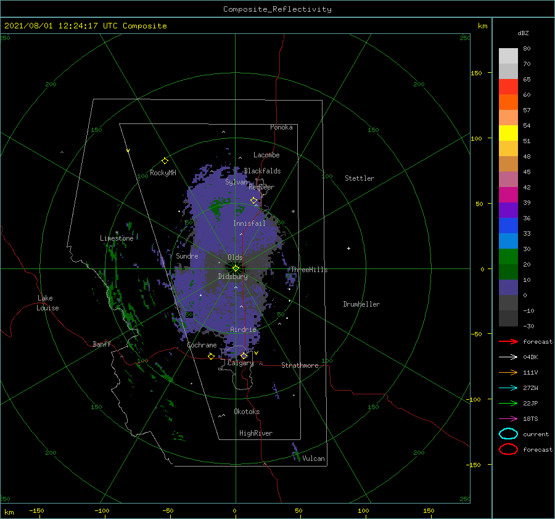Click the blue 33–36 dBZ swatch
The image size is (555, 519).
point(508,225)
